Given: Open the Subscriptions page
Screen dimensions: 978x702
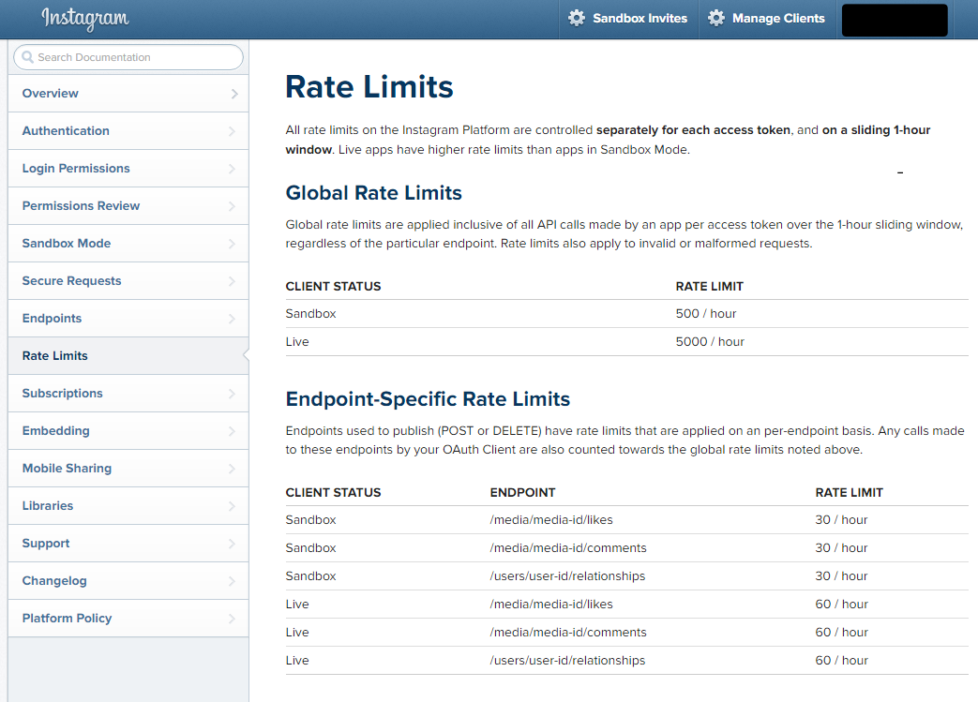Looking at the screenshot, I should click(128, 394).
